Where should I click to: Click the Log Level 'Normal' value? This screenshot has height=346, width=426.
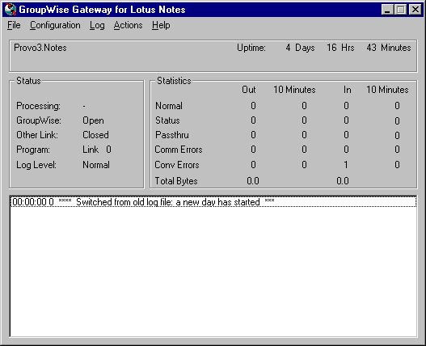pyautogui.click(x=96, y=165)
